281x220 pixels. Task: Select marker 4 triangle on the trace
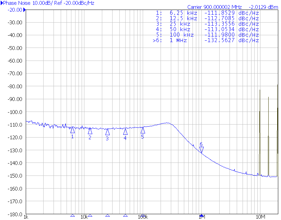coord(125,132)
